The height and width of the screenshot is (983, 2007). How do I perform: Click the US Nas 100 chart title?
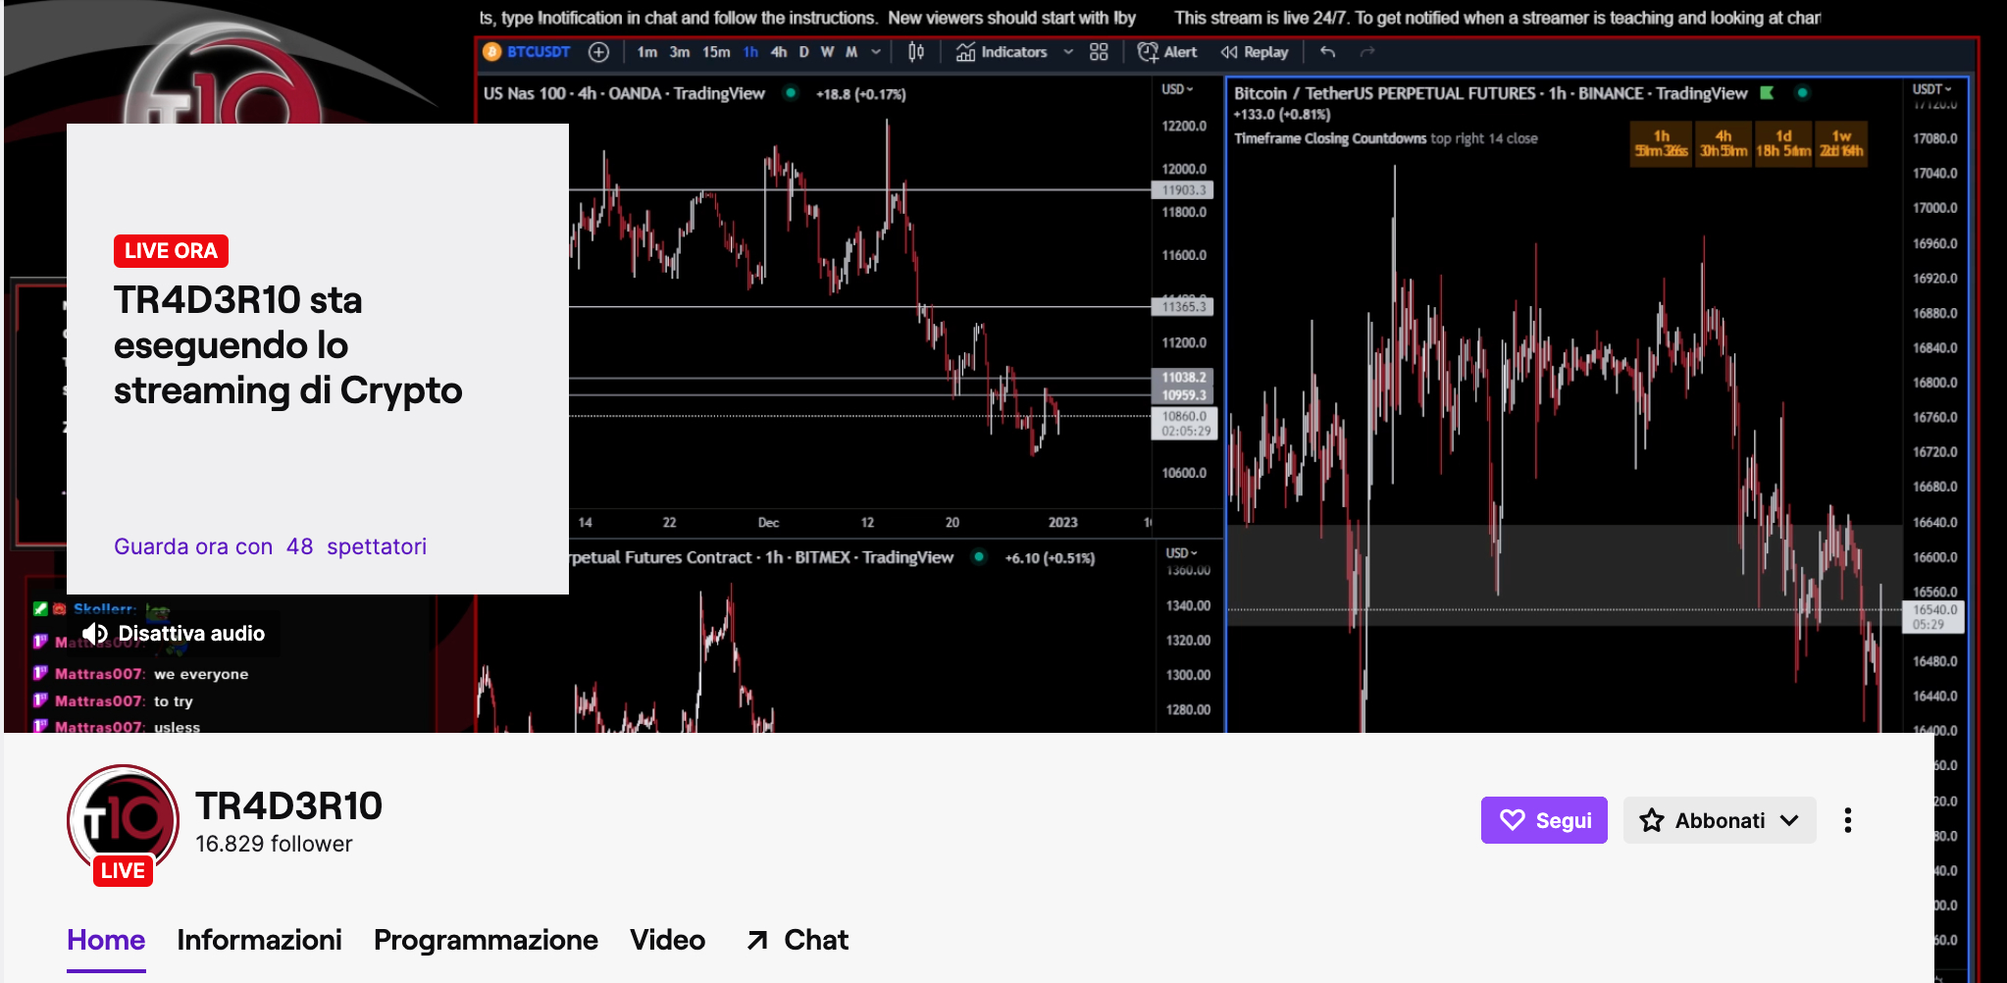pyautogui.click(x=624, y=93)
